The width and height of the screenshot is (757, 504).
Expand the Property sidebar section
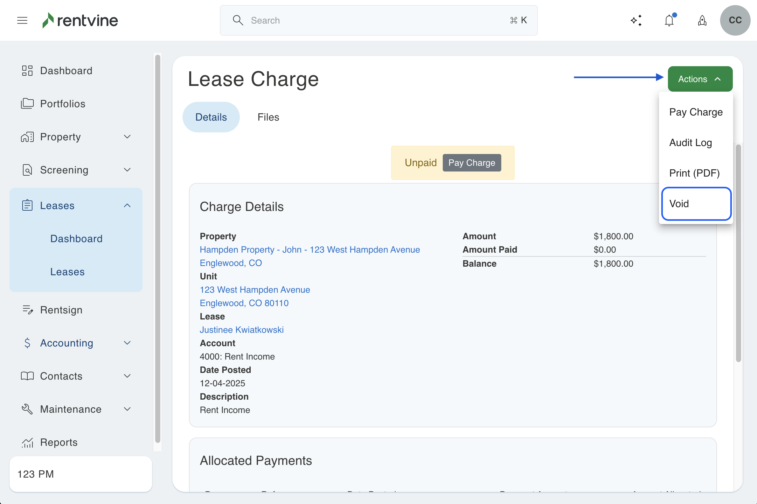[x=127, y=137]
